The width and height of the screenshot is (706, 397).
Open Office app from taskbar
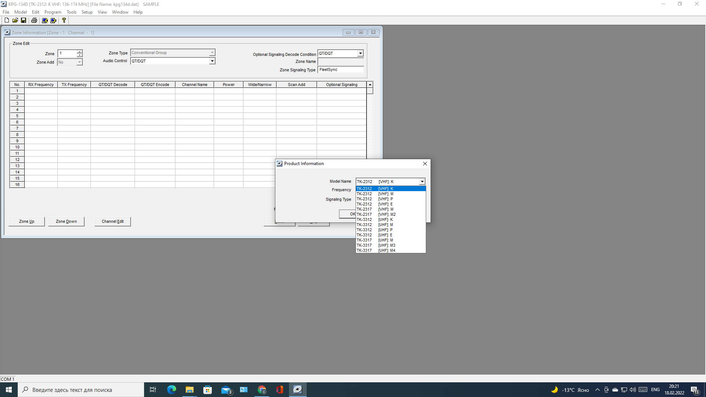[280, 390]
